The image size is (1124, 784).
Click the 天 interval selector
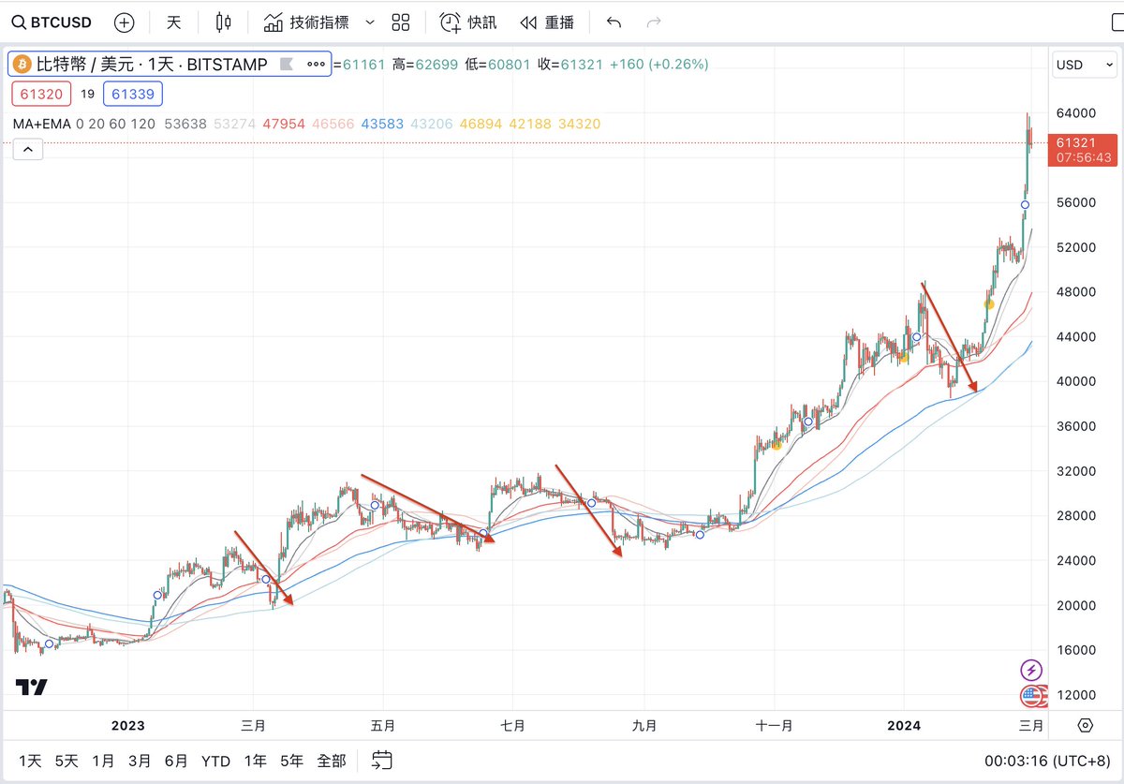coord(174,22)
